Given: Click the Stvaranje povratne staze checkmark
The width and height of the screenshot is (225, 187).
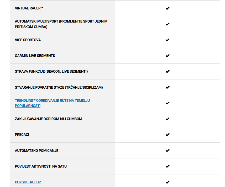Looking at the screenshot, I should pos(168,87).
